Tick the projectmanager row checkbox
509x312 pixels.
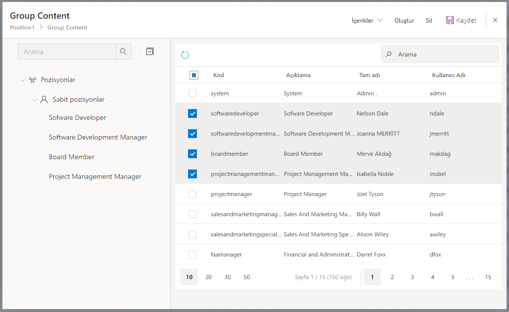192,194
